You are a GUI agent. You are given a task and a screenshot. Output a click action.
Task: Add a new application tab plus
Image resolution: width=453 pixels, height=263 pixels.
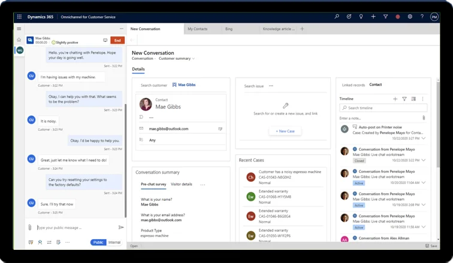[302, 29]
